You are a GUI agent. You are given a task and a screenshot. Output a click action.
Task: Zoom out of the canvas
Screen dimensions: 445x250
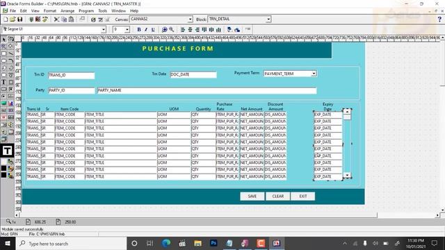[x=172, y=29]
